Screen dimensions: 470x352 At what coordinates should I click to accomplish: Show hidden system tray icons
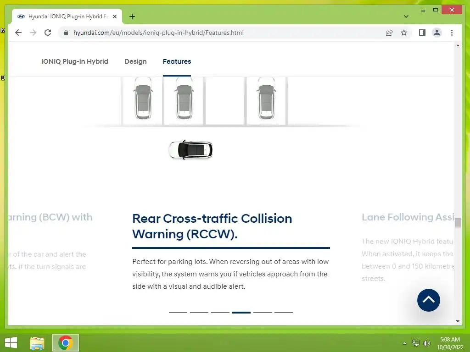[x=405, y=343]
